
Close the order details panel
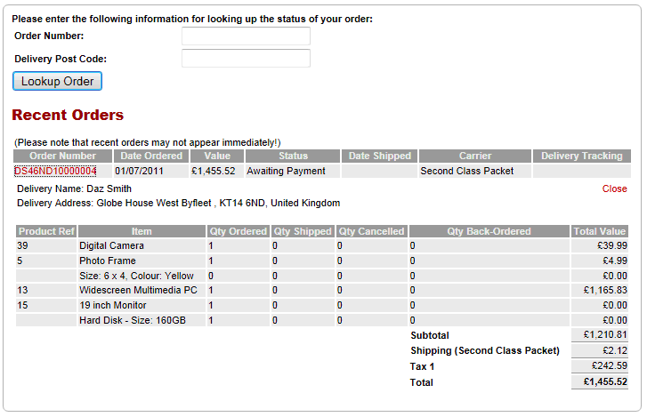(614, 188)
